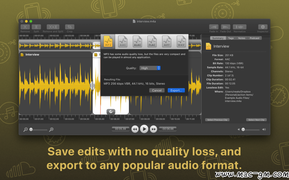Adjust the volume slider knob
Image resolution: width=289 pixels, height=180 pixels.
tap(243, 129)
